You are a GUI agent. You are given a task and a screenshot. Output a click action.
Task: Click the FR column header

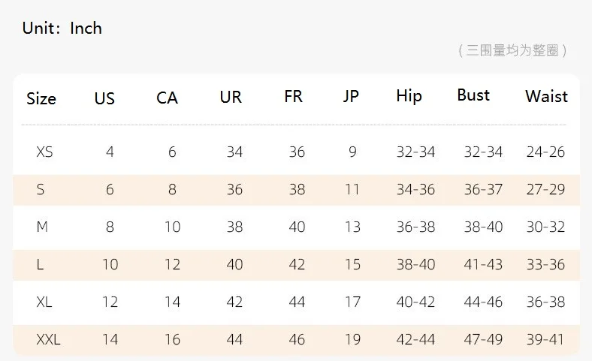coord(293,98)
